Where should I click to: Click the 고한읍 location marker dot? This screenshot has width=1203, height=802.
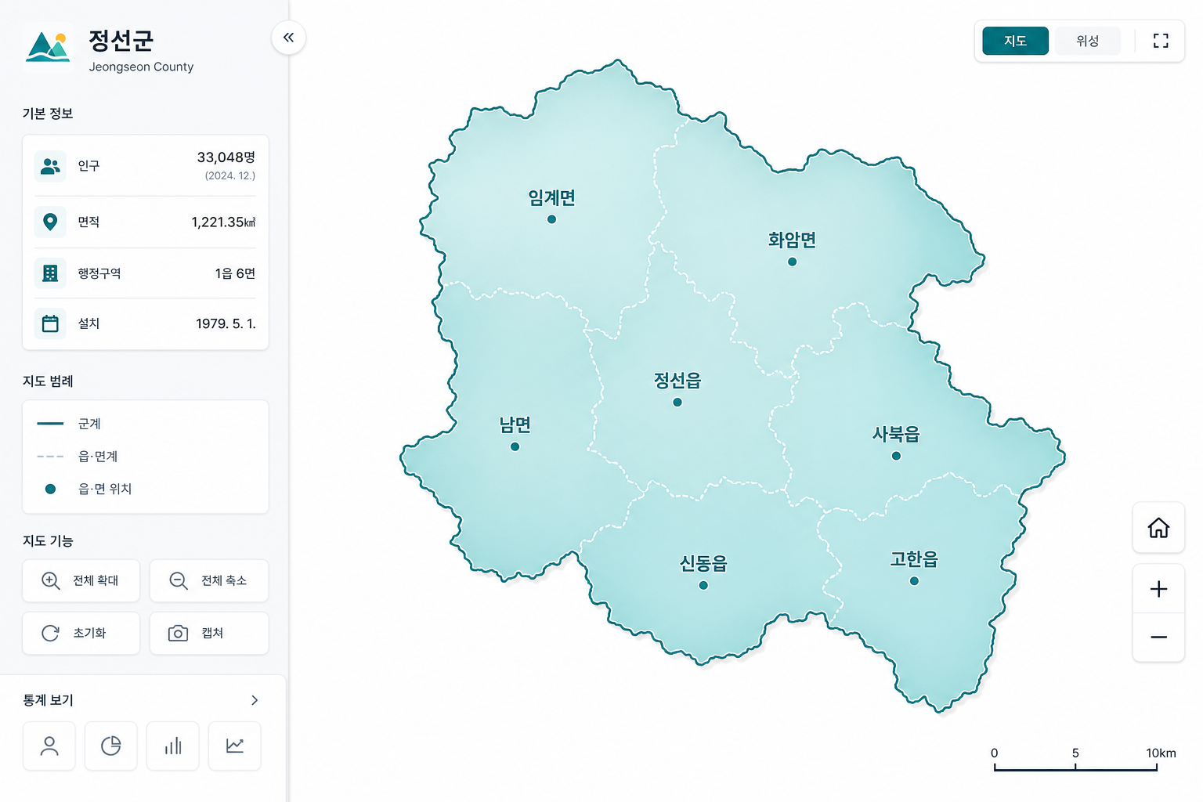point(914,581)
